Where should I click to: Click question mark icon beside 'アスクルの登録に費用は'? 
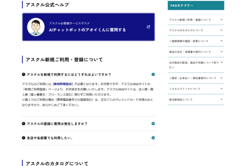click(24, 124)
